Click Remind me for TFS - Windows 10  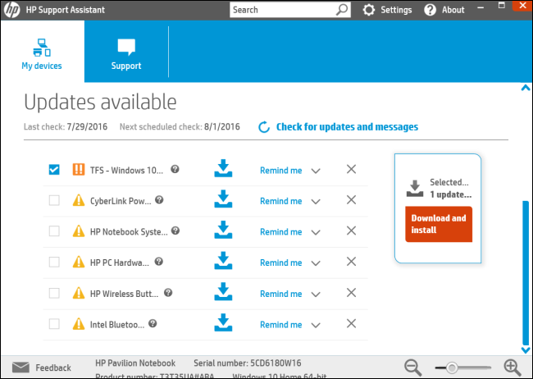[x=280, y=171]
